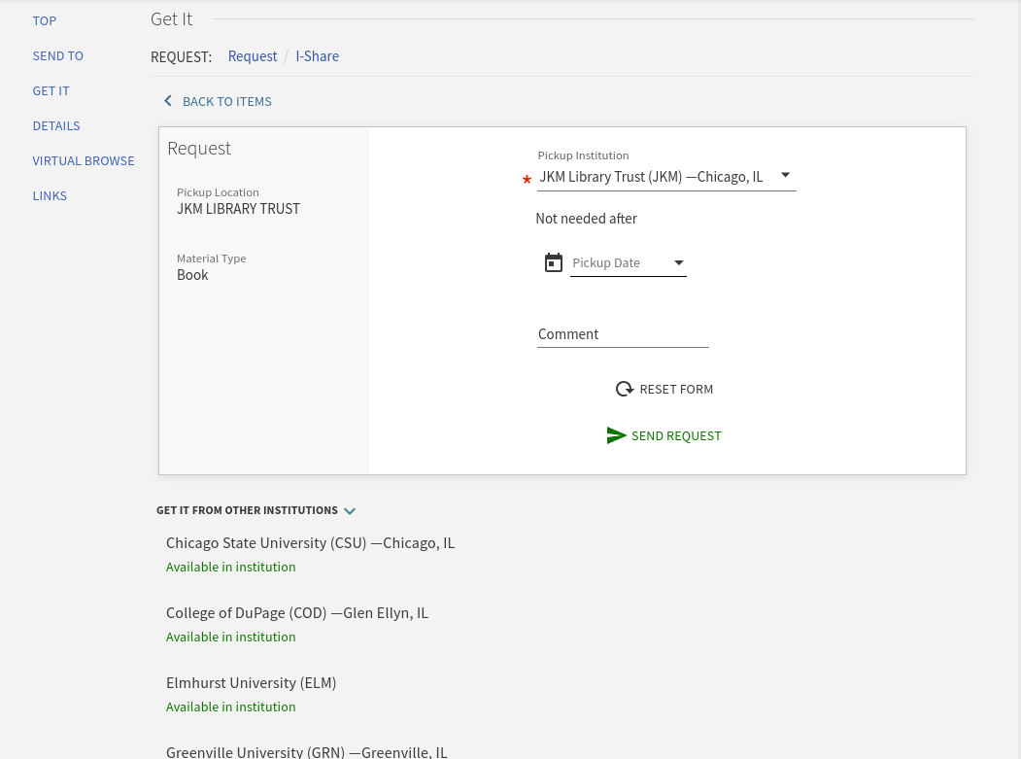
Task: Navigate to TOP in the sidebar
Action: click(44, 20)
